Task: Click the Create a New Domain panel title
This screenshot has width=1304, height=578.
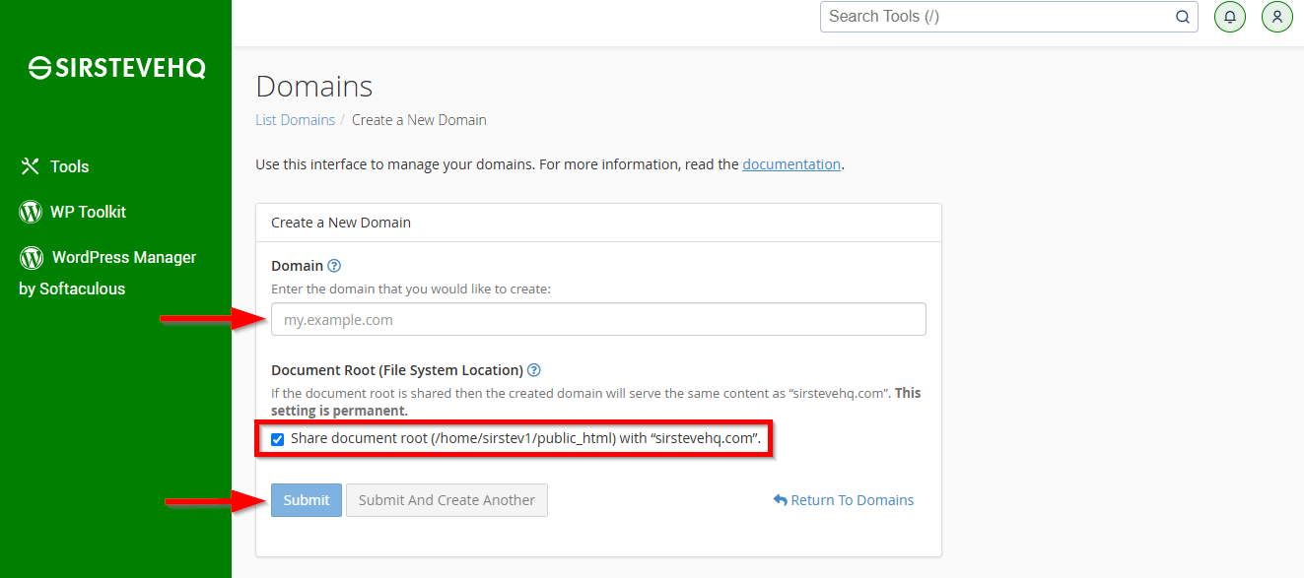Action: coord(341,223)
